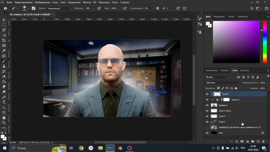Image resolution: width=270 pixels, height=152 pixels.
Task: Click the Home icon in options bar
Action: pyautogui.click(x=5, y=8)
